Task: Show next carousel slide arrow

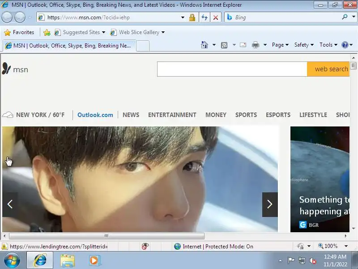Action: pyautogui.click(x=270, y=204)
